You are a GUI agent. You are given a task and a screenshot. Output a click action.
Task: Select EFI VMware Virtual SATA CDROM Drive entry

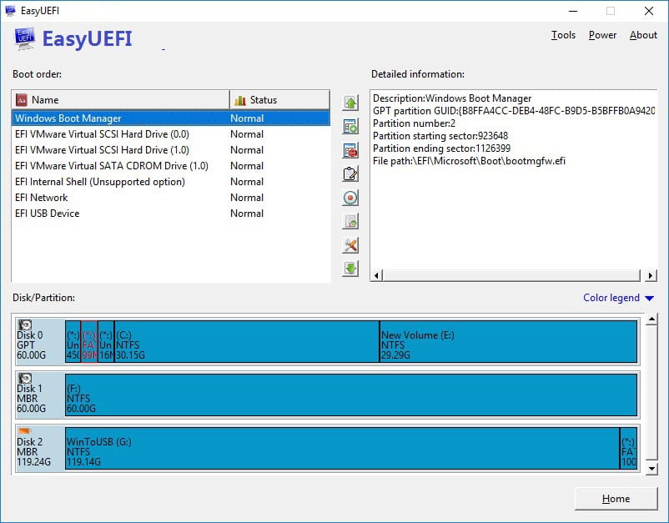pos(171,165)
